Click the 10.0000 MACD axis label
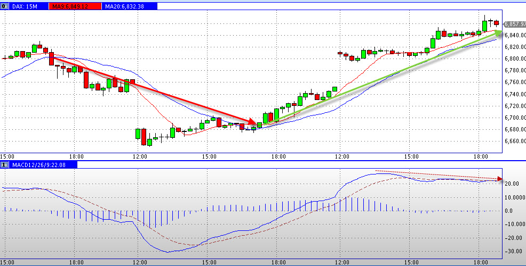This screenshot has width=526, height=266. (514, 197)
